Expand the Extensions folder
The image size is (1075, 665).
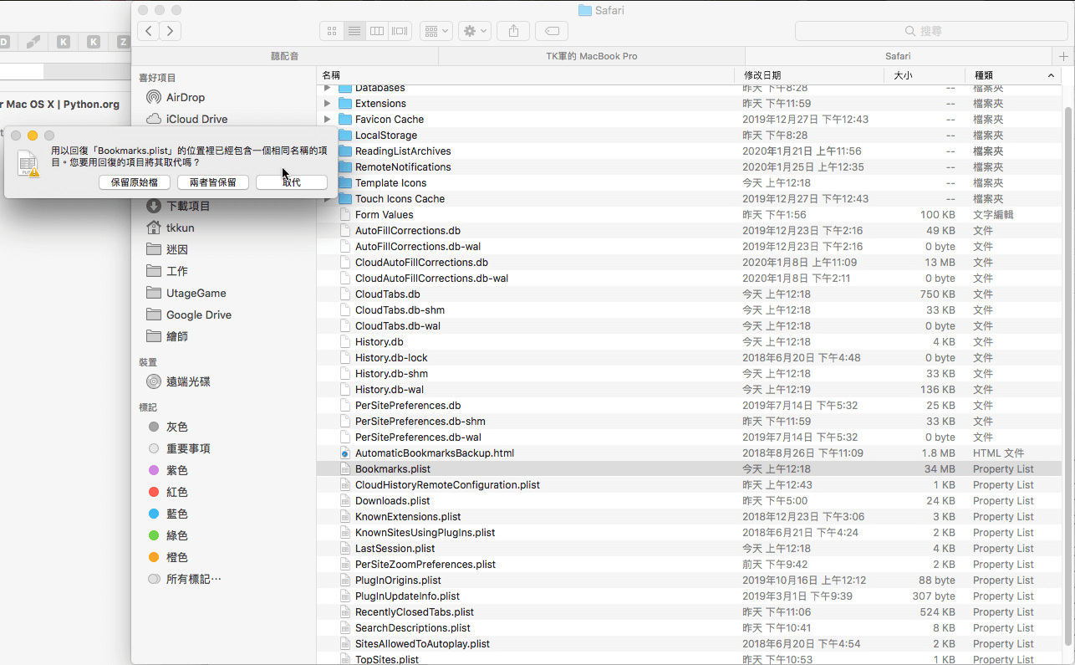[x=328, y=104]
